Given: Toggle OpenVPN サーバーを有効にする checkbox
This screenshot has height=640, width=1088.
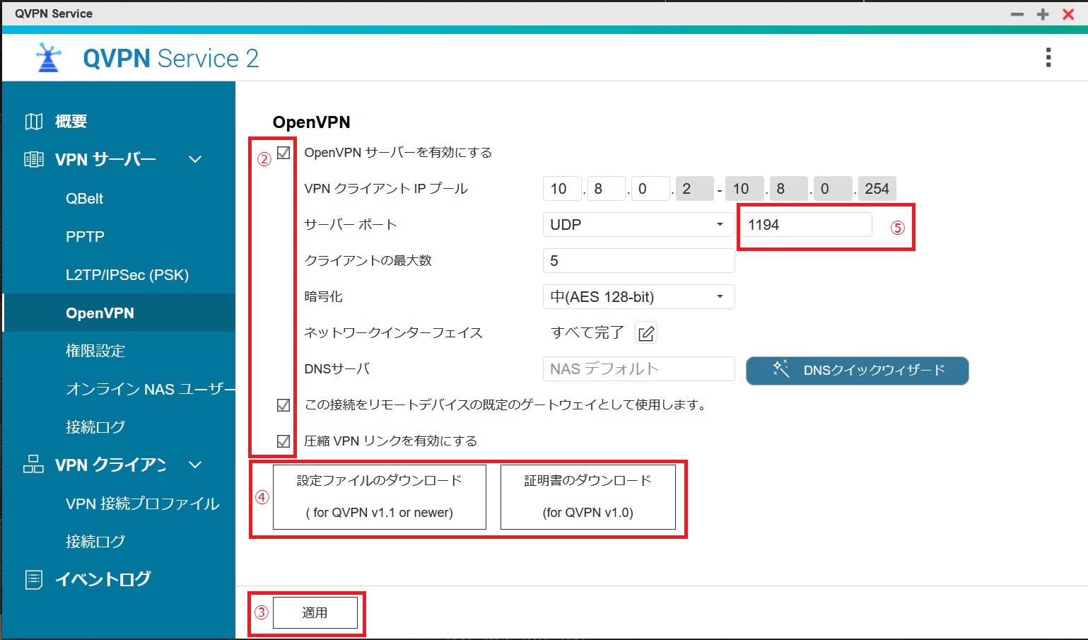Looking at the screenshot, I should [283, 153].
